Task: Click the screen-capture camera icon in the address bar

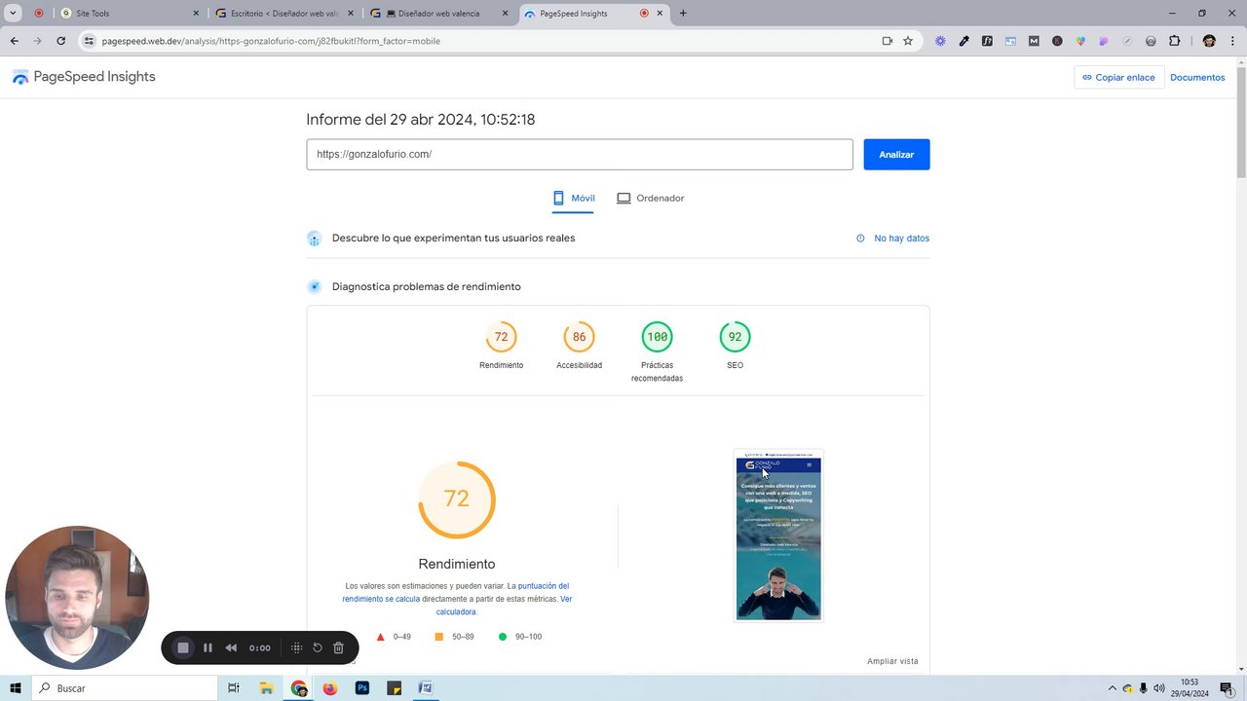Action: (887, 41)
